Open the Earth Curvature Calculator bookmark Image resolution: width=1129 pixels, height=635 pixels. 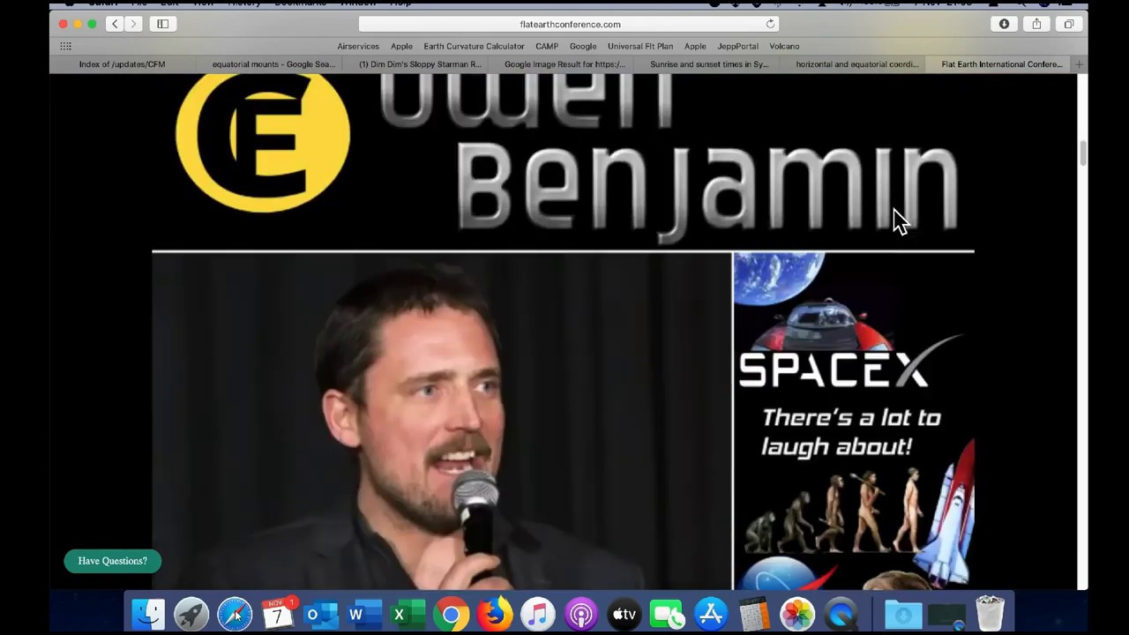click(x=474, y=46)
